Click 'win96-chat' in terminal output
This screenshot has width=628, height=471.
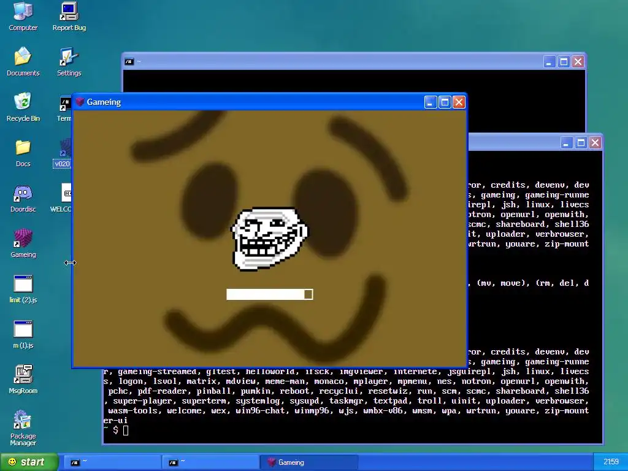click(260, 410)
